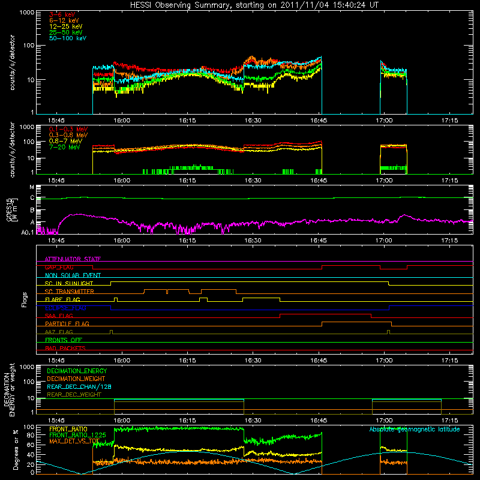The image size is (480, 480).
Task: Click the red 0.1-0.3 MeV legend label
Action: pyautogui.click(x=68, y=129)
